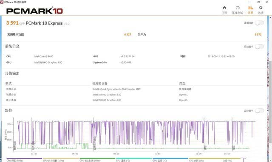Open the Results (结果) bar-chart icon
The width and height of the screenshot is (272, 162).
[250, 8]
